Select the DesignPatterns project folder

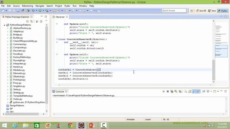click(x=17, y=106)
